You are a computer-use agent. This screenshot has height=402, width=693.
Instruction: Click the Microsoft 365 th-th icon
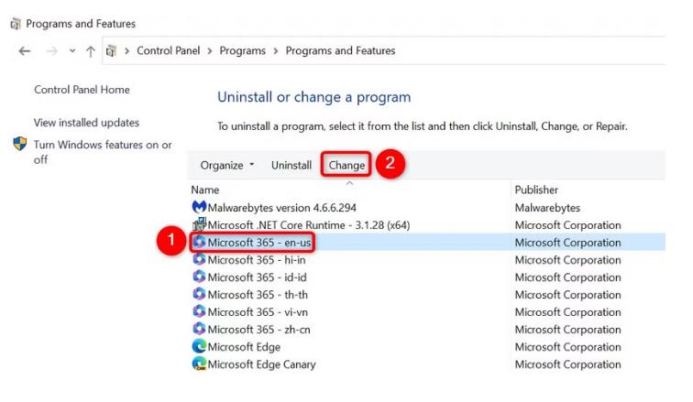pyautogui.click(x=199, y=294)
